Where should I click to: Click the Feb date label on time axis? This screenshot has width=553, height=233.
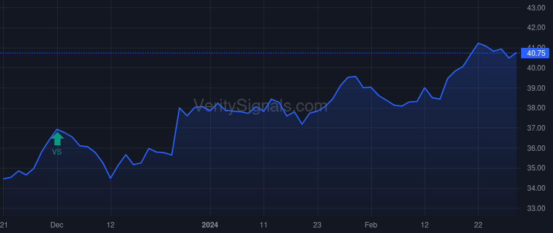point(371,225)
